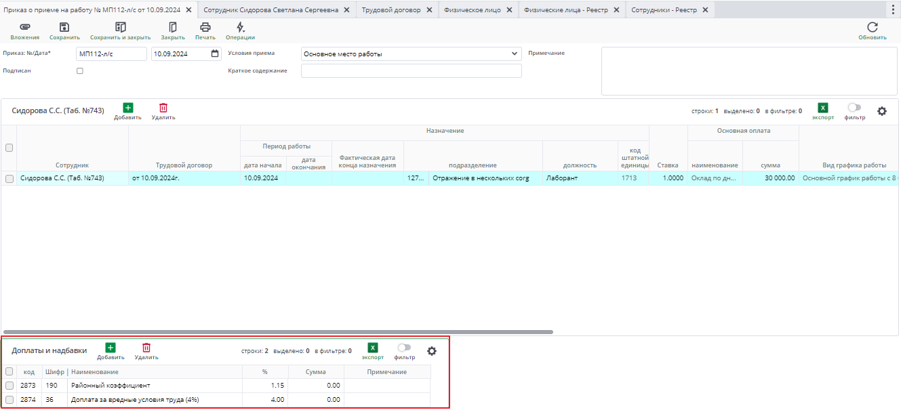The height and width of the screenshot is (410, 901).
Task: Open the Сотрудники - Реестр tab
Action: 664,10
